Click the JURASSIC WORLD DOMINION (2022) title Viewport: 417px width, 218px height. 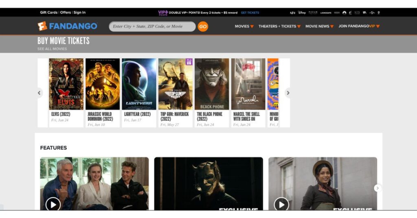100,117
